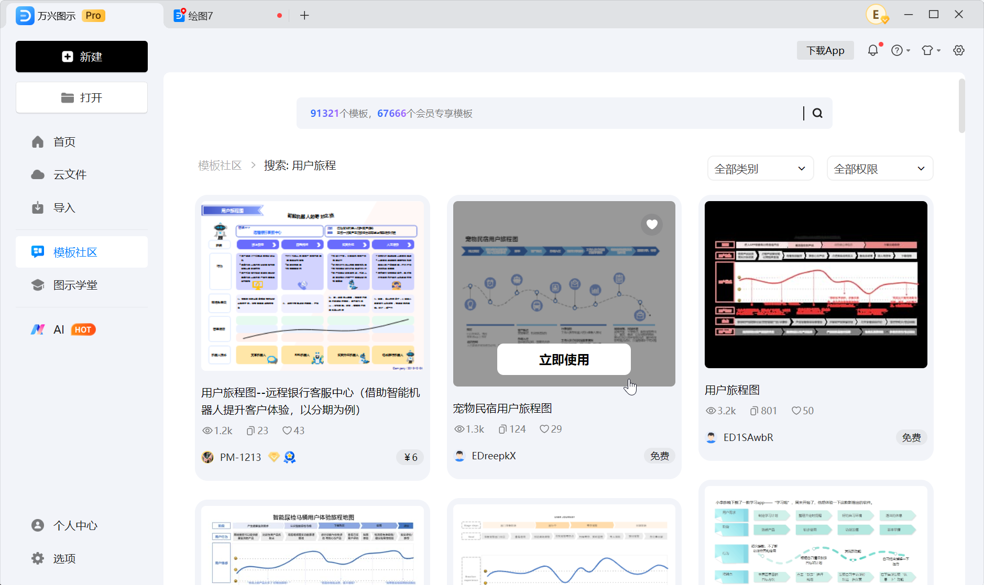This screenshot has width=984, height=585.
Task: Open the skin shirt icon menu
Action: (x=931, y=50)
